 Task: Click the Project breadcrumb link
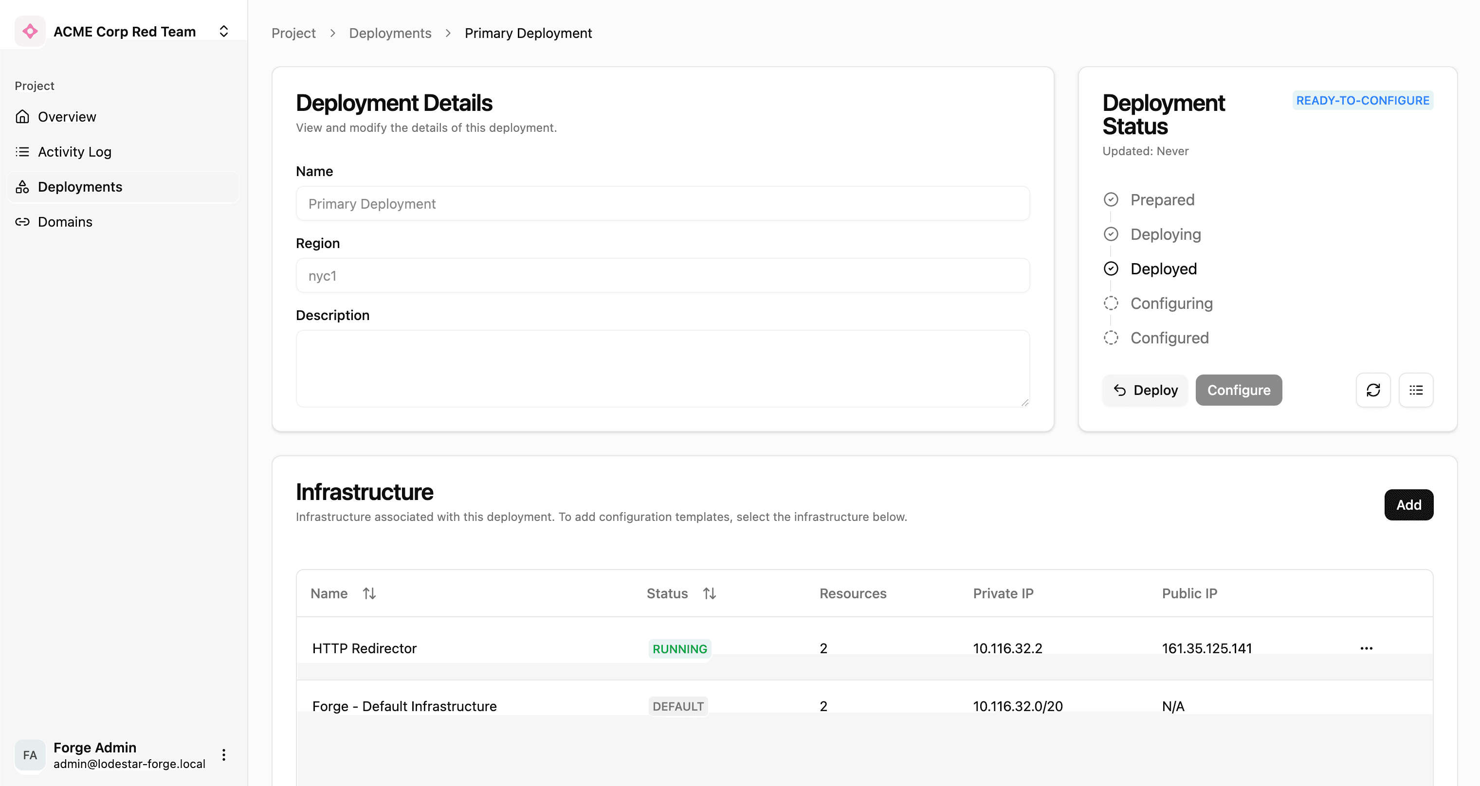point(293,33)
